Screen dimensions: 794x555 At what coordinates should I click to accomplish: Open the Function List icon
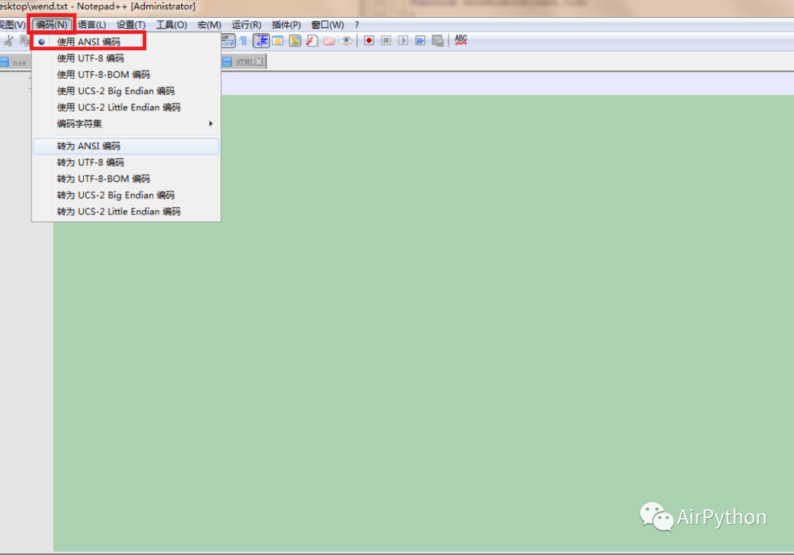pyautogui.click(x=312, y=40)
